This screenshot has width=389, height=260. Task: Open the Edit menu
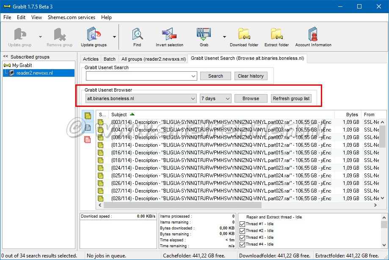tap(21, 17)
